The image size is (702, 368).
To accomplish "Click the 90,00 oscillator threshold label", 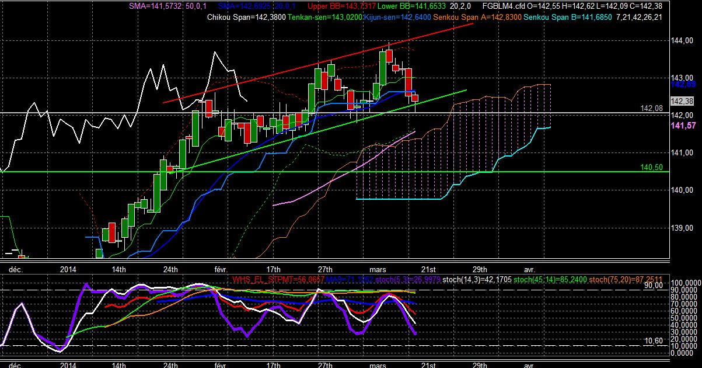I will point(654,286).
